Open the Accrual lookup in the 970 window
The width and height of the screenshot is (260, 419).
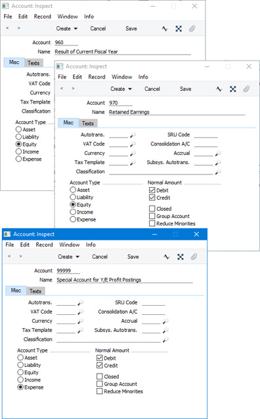[x=218, y=154]
